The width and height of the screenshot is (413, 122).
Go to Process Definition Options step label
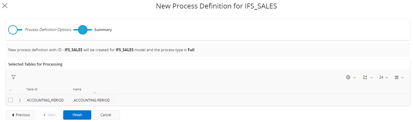[x=48, y=30]
